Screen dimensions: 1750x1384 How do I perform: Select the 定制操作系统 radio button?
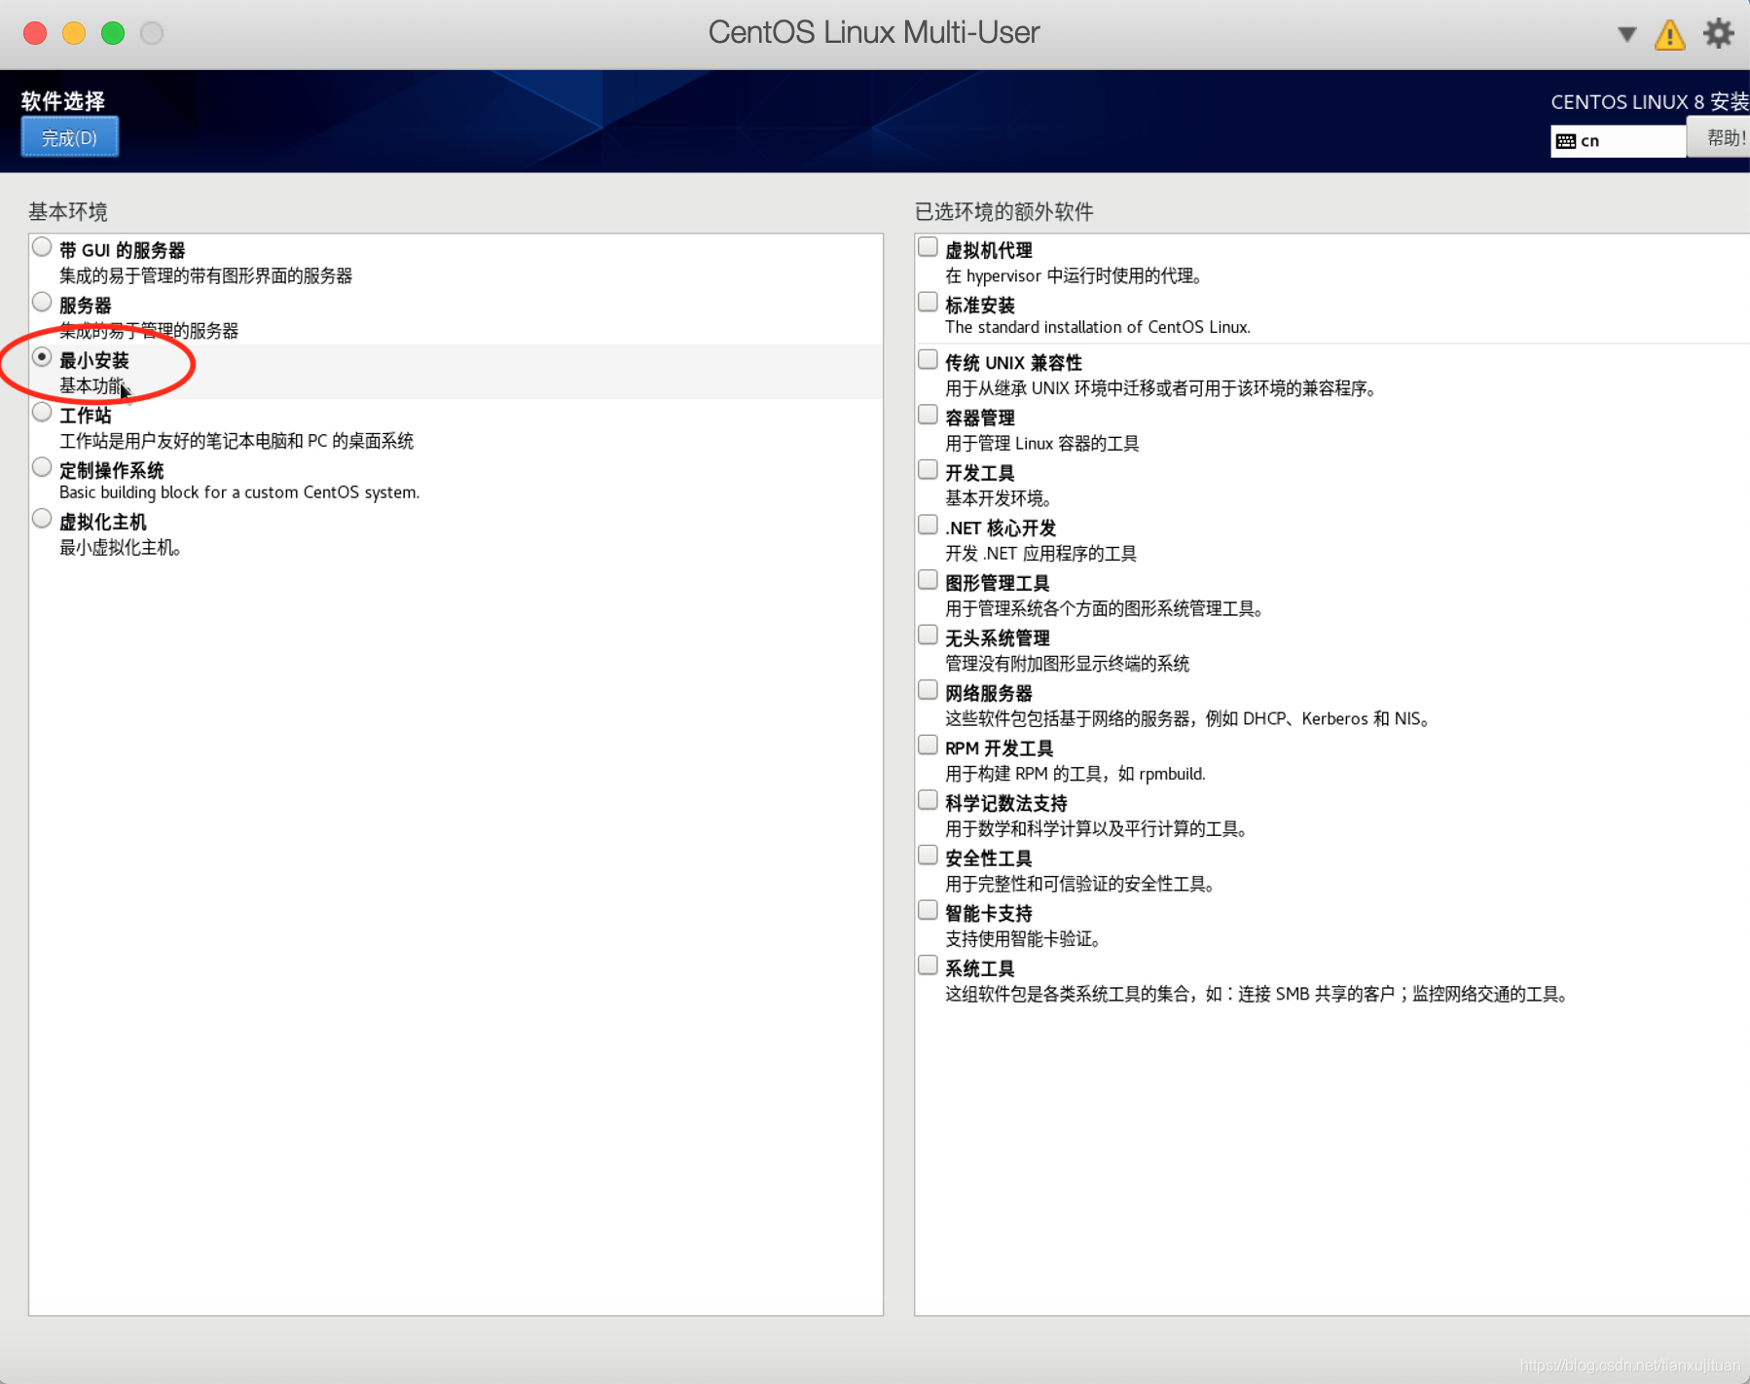42,467
